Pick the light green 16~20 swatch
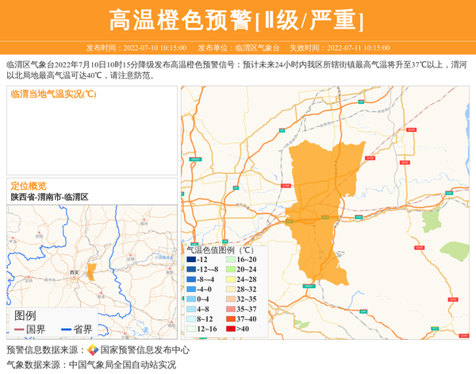 (231, 260)
